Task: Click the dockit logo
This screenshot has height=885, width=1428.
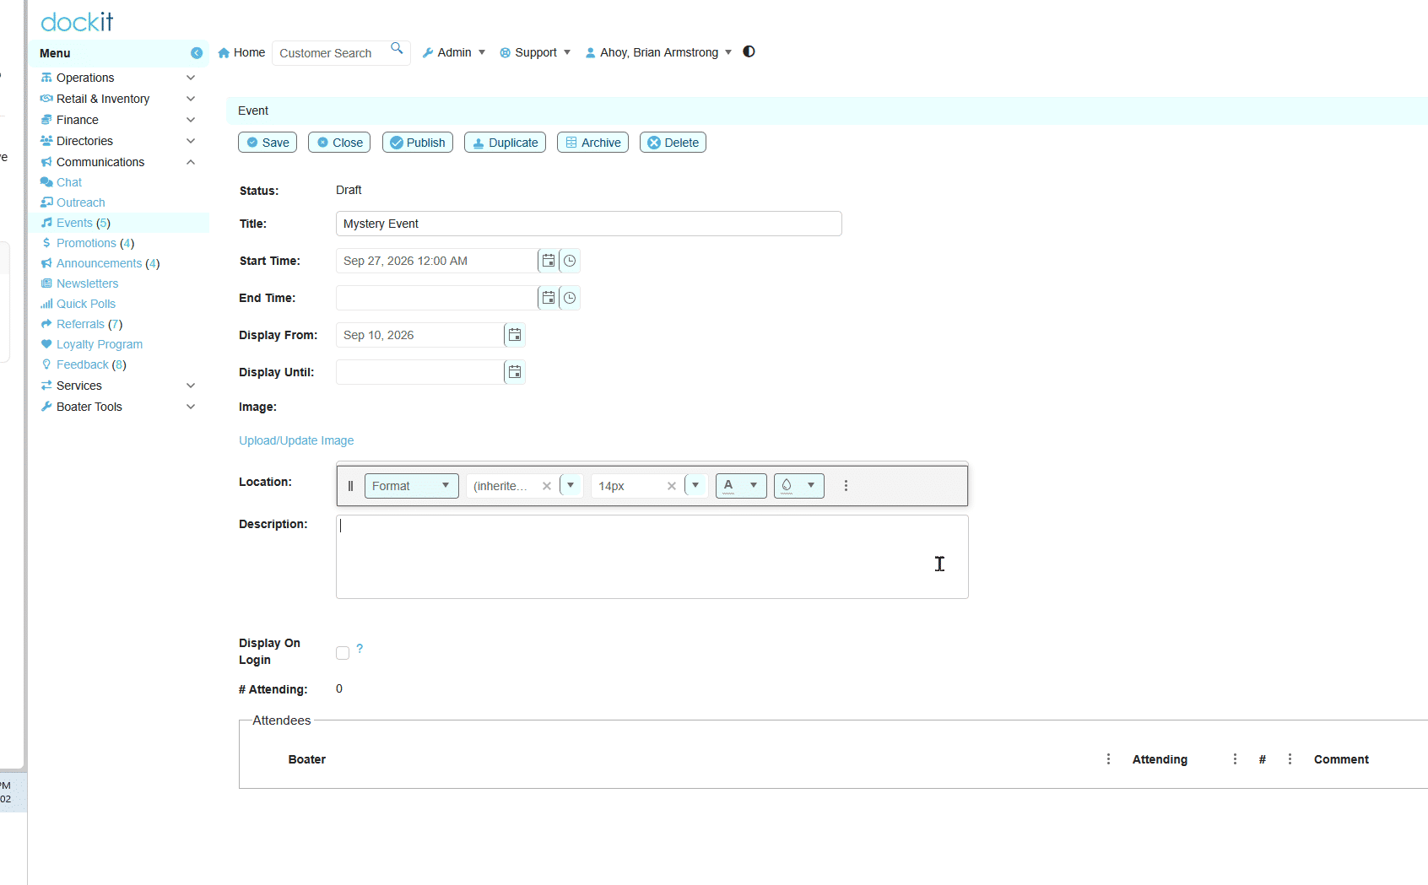Action: pos(77,22)
